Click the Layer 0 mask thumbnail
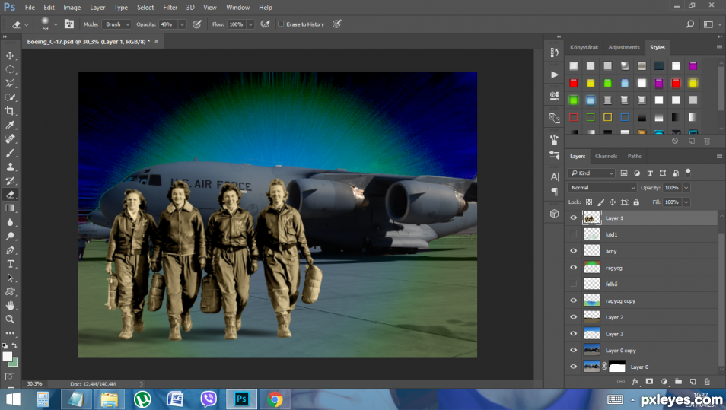This screenshot has width=726, height=410. [616, 367]
